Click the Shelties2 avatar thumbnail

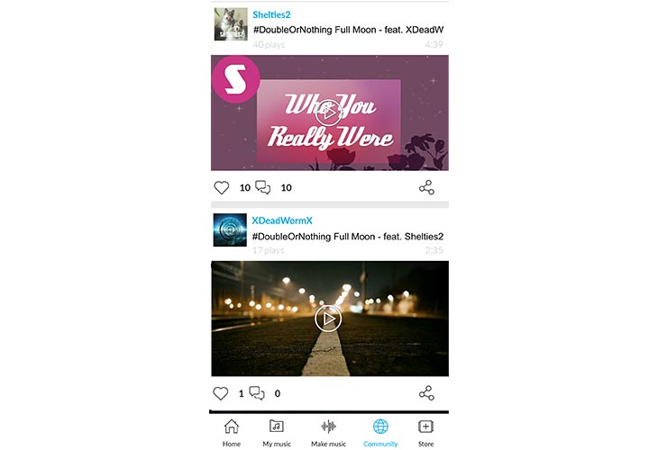click(231, 24)
